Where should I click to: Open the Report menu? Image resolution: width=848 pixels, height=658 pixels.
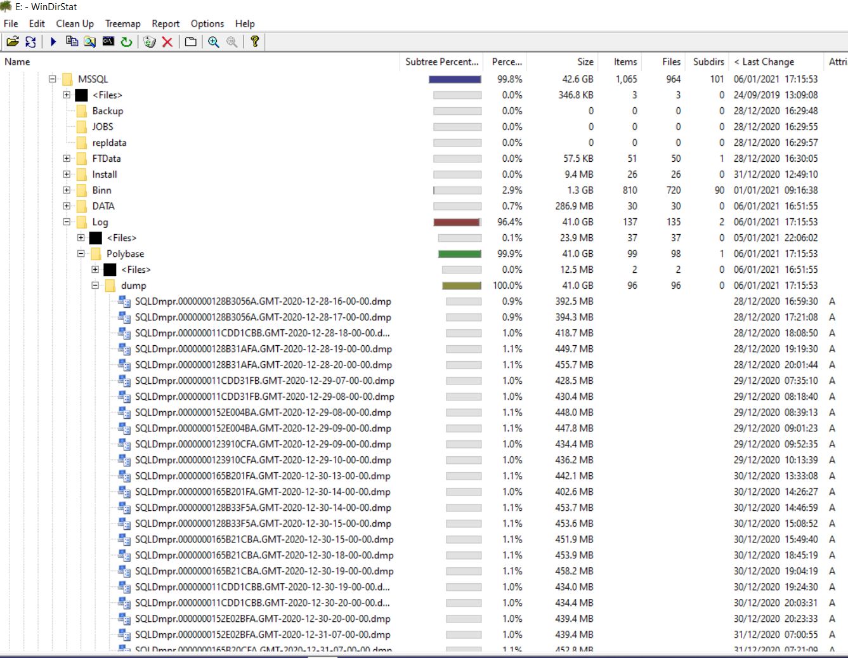point(166,23)
